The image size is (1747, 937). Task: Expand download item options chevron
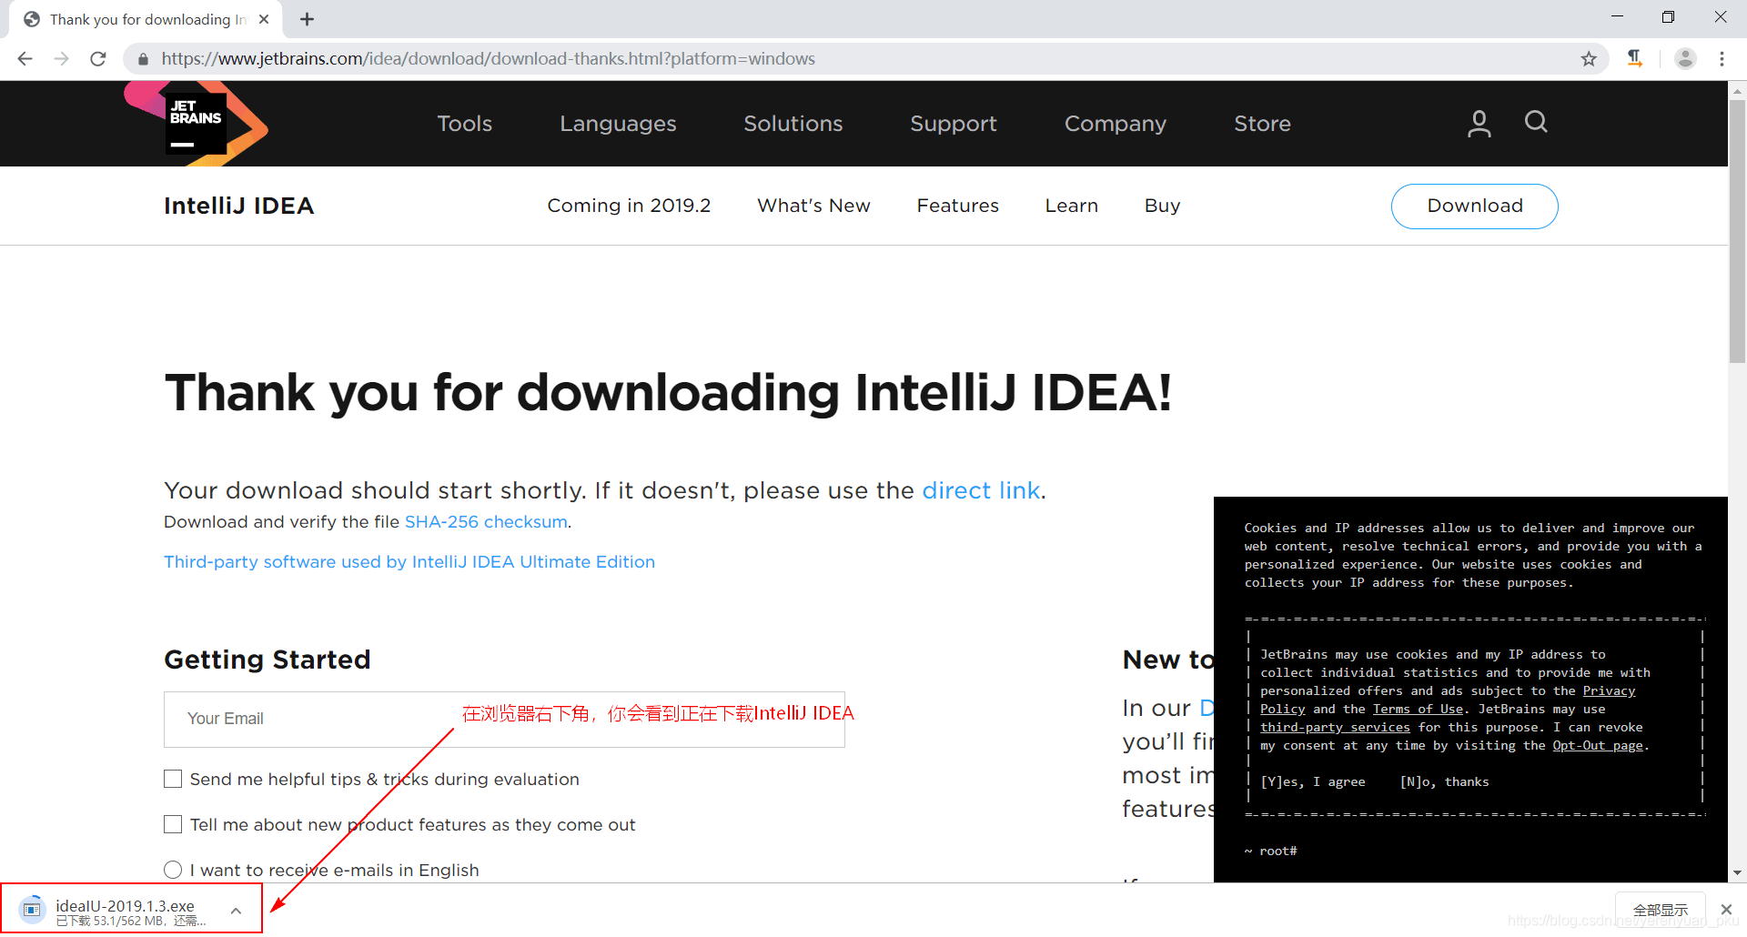236,911
